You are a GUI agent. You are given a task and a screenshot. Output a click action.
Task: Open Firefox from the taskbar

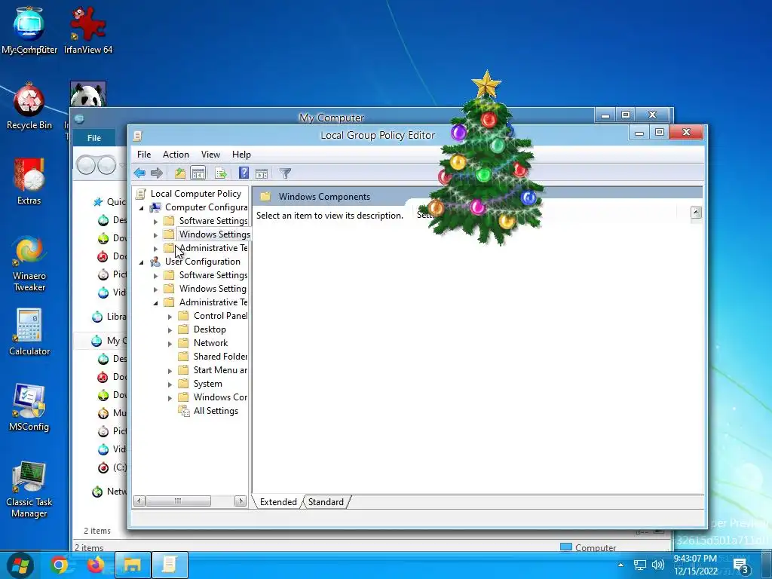click(96, 565)
